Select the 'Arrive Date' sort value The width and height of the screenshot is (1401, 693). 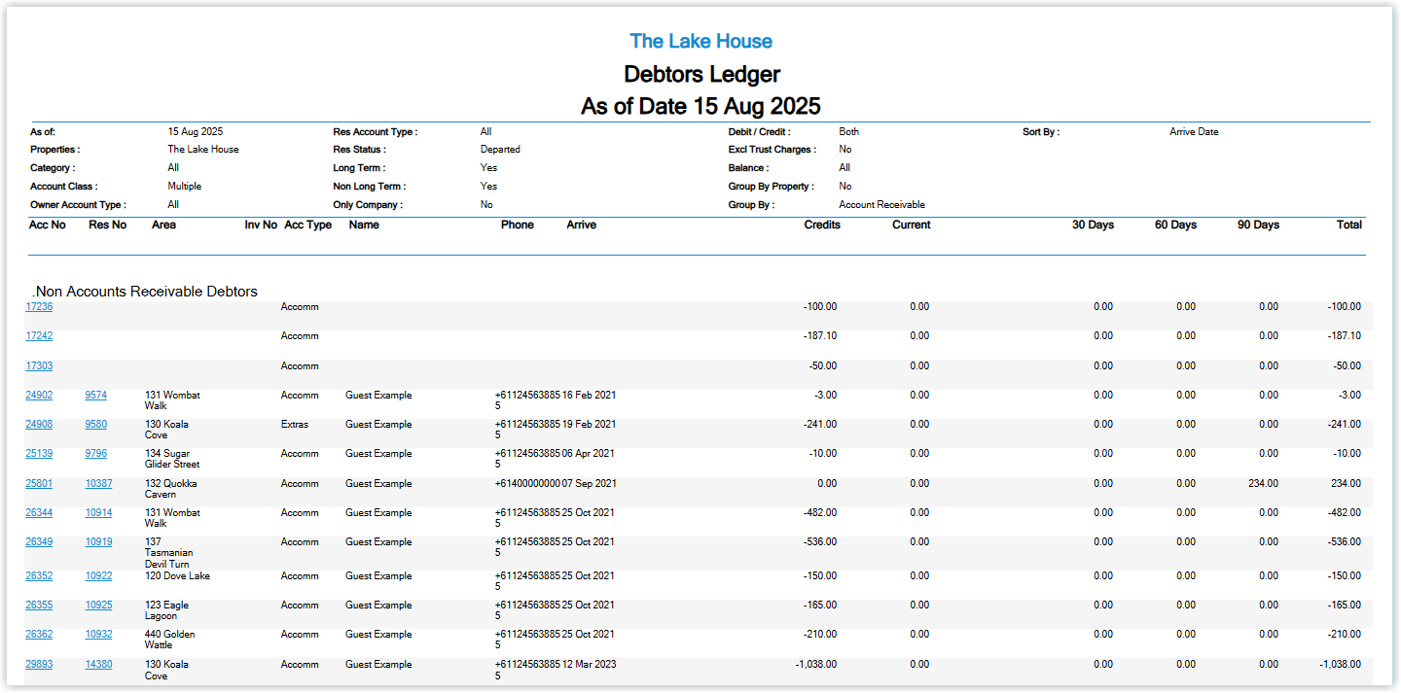(x=1194, y=132)
